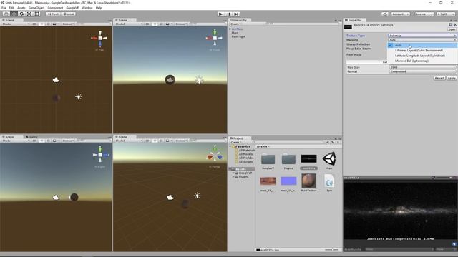Switch to the Game tab
Screen dimensions: 458x257
click(x=31, y=136)
